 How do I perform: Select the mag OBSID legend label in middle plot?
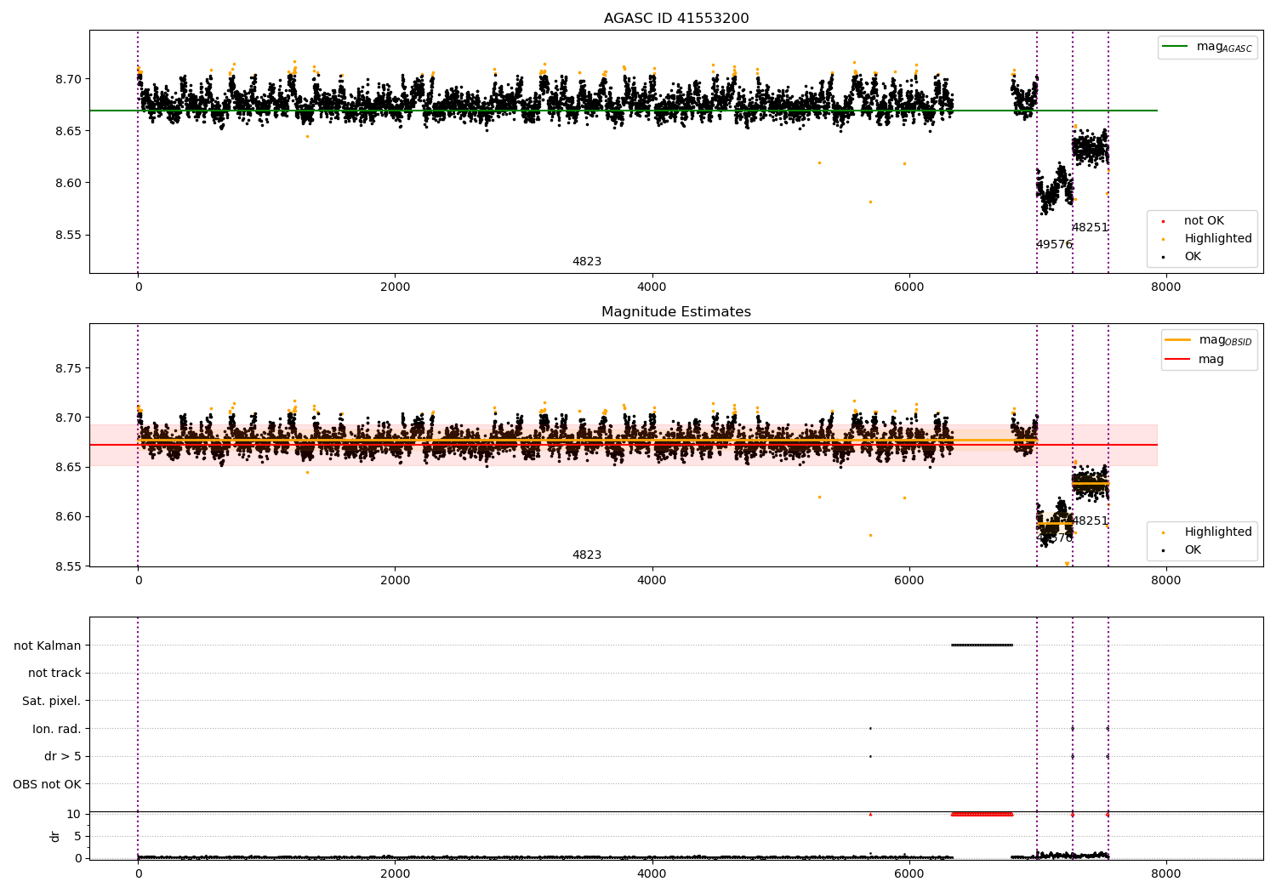(x=1225, y=340)
